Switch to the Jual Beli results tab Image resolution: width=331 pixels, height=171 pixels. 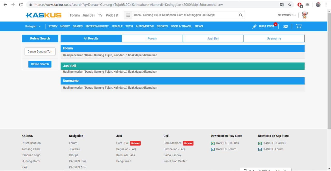pyautogui.click(x=213, y=38)
